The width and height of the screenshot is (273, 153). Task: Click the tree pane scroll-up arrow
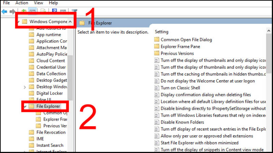[x=70, y=22]
